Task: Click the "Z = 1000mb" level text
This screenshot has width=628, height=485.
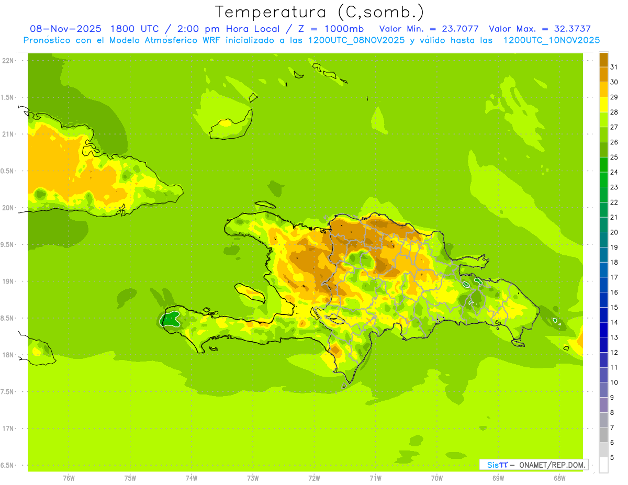Action: (x=331, y=29)
